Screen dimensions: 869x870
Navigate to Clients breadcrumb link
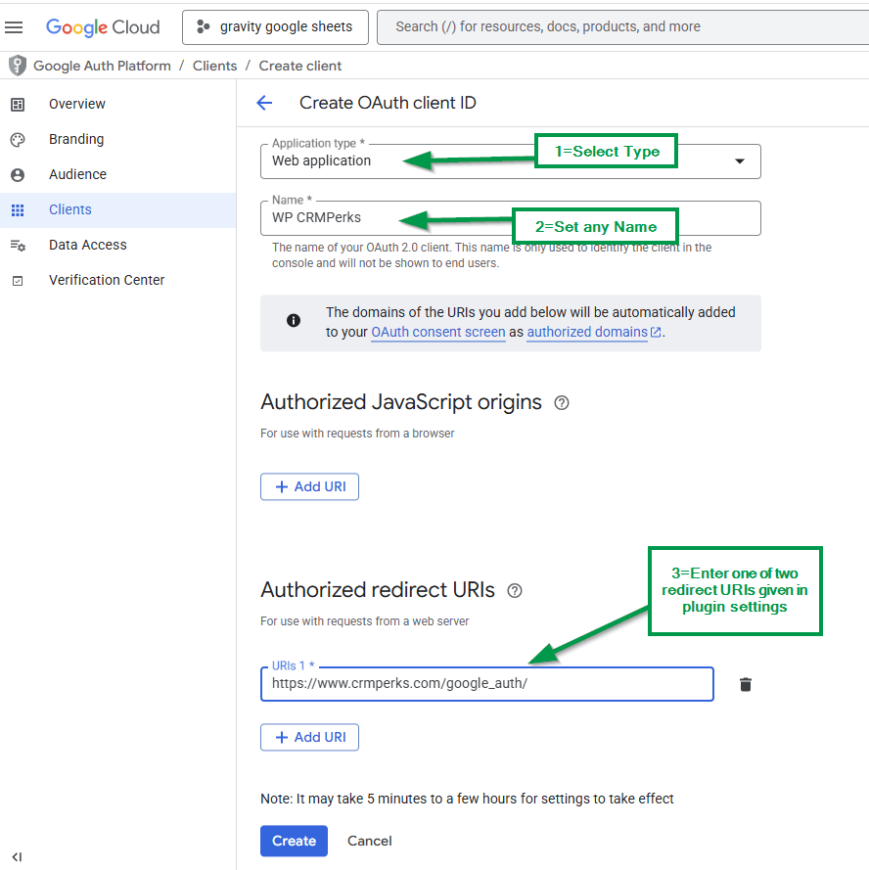click(x=214, y=66)
